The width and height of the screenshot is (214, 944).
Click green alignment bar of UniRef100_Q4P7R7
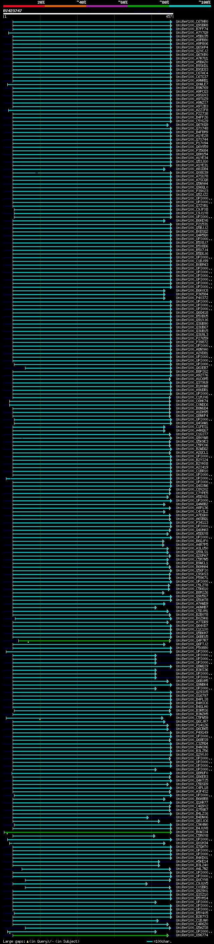[94, 641]
